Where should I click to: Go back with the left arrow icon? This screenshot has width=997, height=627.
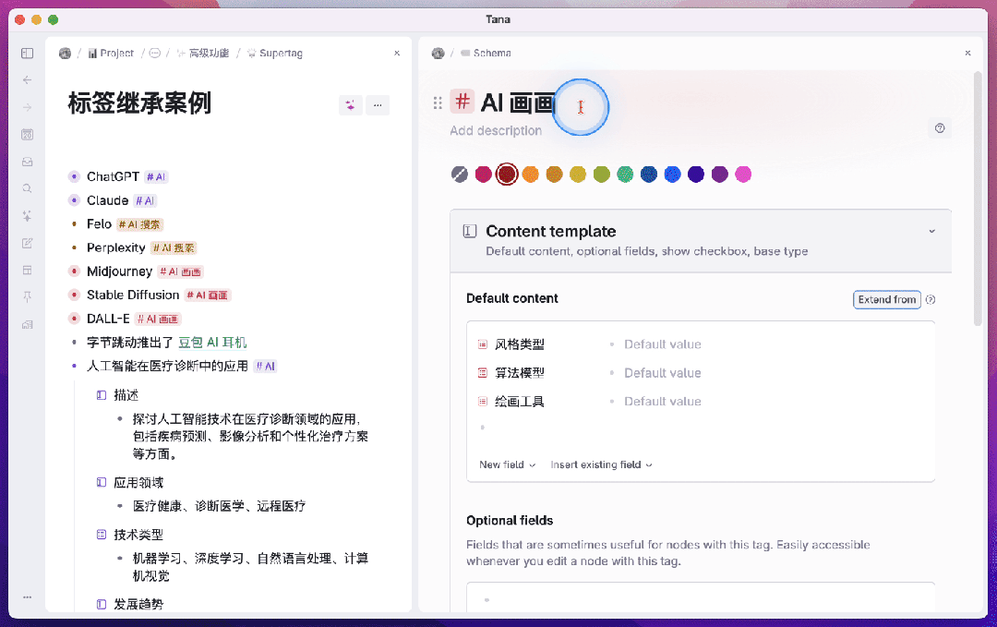pyautogui.click(x=27, y=80)
